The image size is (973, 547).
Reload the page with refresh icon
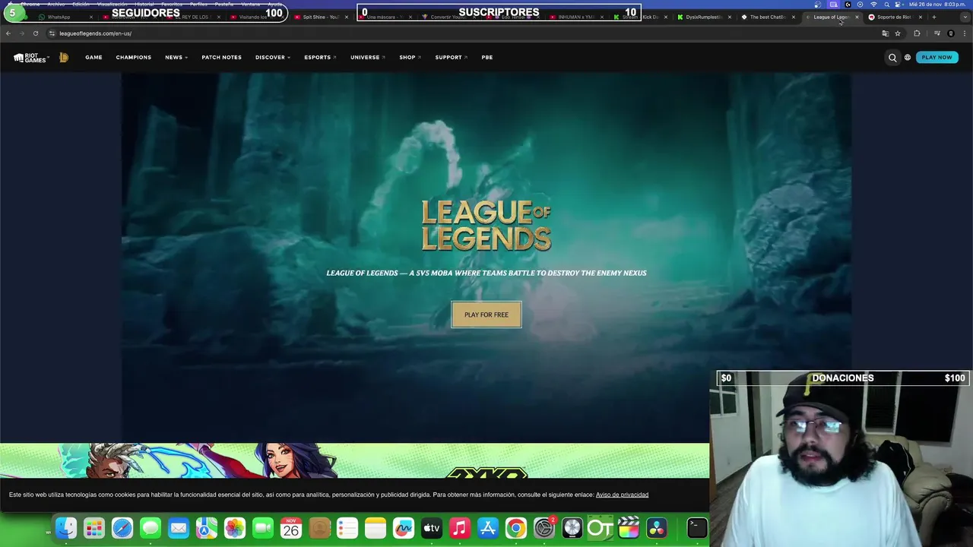[x=35, y=33]
